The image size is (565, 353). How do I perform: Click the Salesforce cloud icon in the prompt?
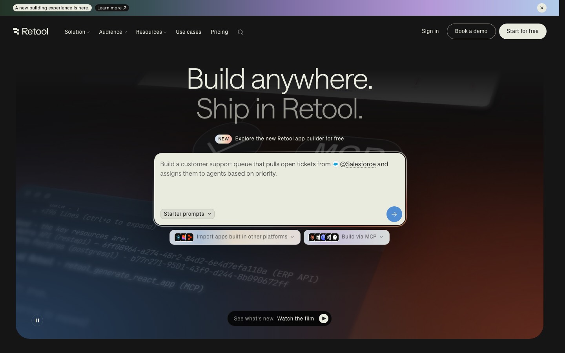[335, 164]
